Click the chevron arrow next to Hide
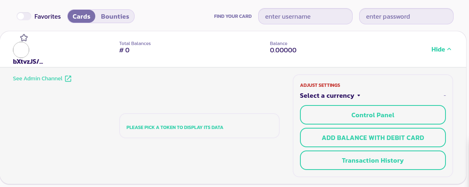Viewport: 469px width, 187px height. click(x=449, y=49)
